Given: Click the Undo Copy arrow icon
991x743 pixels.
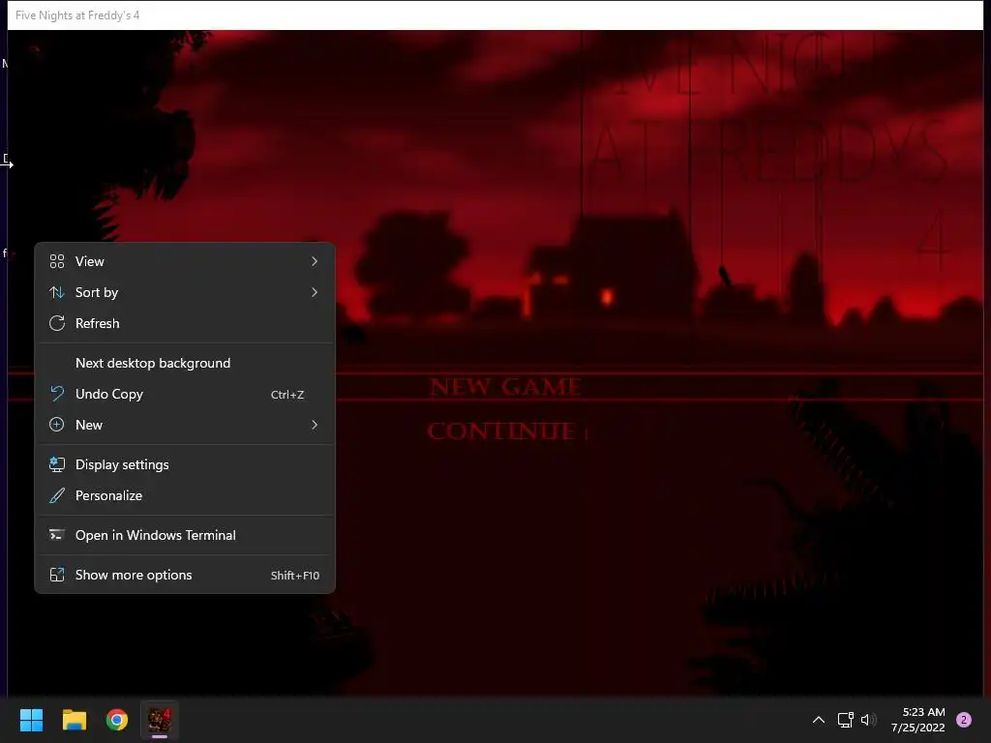Looking at the screenshot, I should [x=57, y=394].
